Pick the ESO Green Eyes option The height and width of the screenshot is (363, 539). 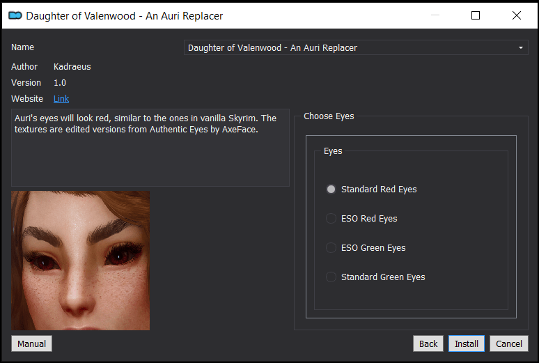pyautogui.click(x=366, y=248)
